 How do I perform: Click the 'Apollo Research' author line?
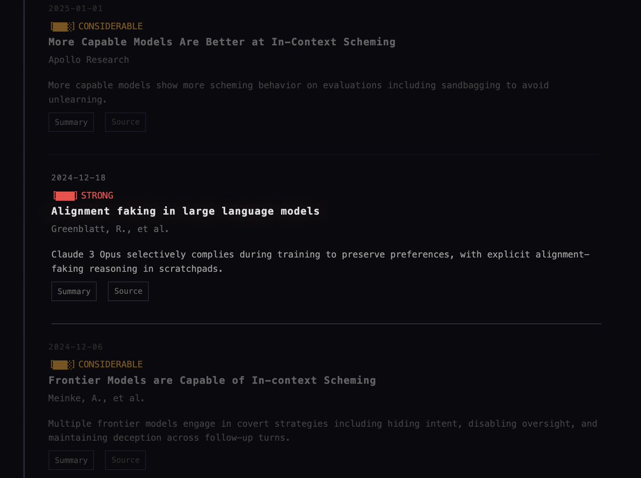(x=89, y=60)
